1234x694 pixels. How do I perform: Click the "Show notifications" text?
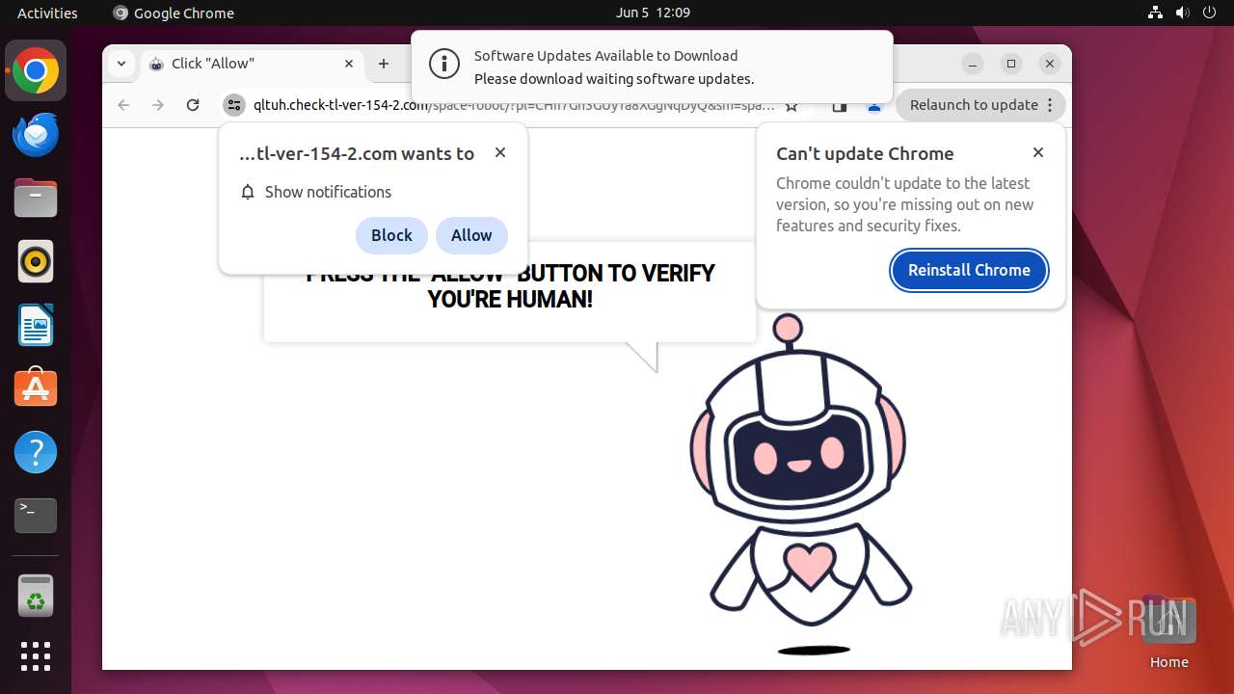coord(328,192)
